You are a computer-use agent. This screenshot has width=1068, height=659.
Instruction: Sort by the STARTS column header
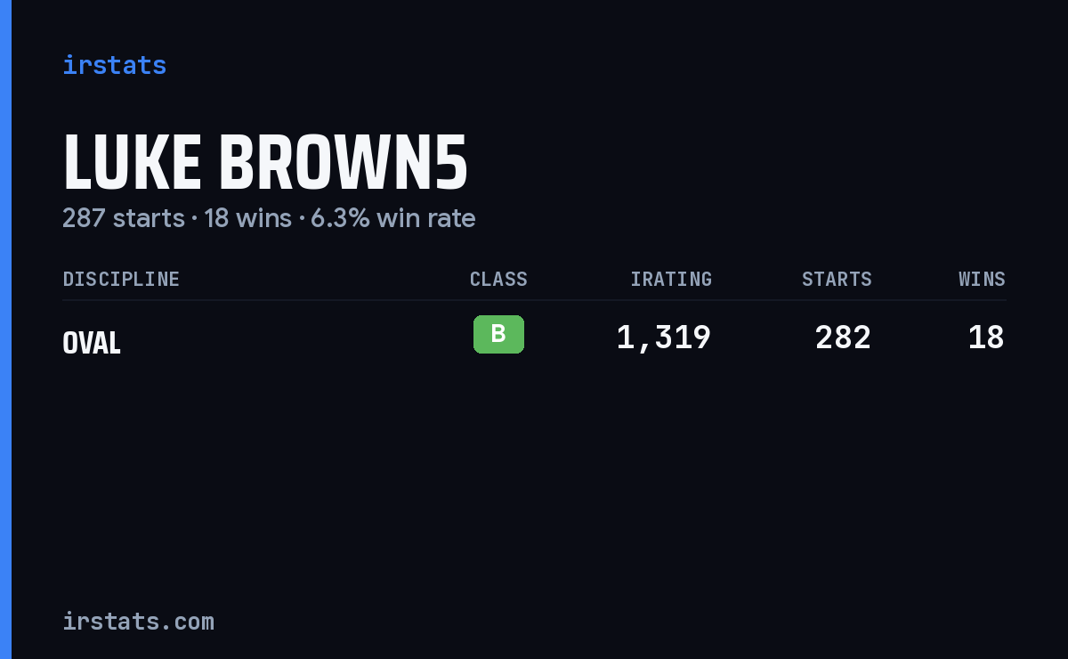[x=837, y=280]
